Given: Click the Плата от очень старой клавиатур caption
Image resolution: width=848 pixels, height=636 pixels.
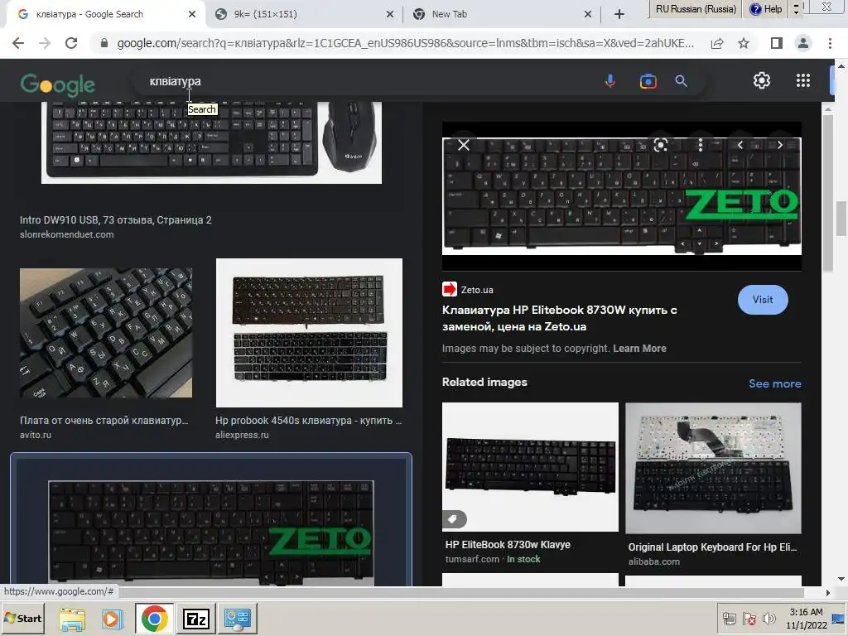Looking at the screenshot, I should pyautogui.click(x=104, y=420).
